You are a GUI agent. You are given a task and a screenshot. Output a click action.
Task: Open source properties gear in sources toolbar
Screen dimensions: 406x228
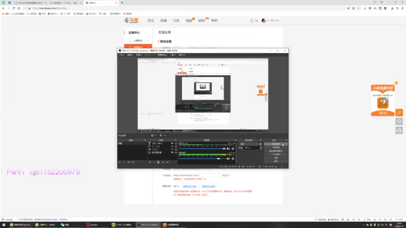point(158,162)
